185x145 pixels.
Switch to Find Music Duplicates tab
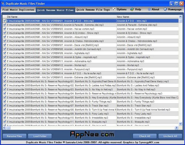[x=18, y=10]
